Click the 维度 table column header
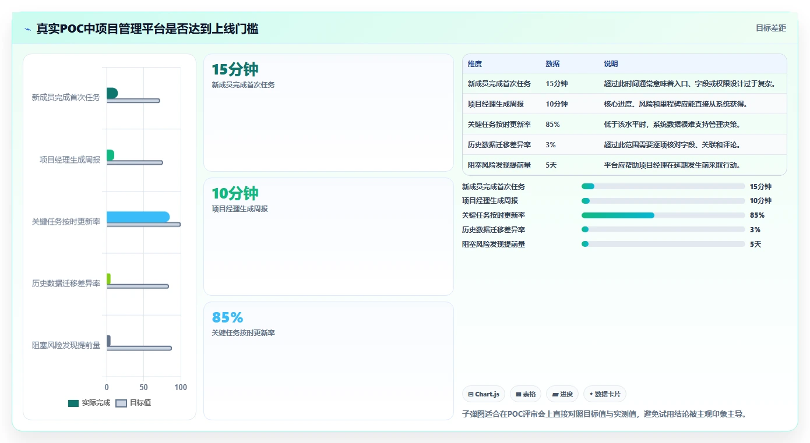Screen dimensions: 810x443 pos(475,64)
